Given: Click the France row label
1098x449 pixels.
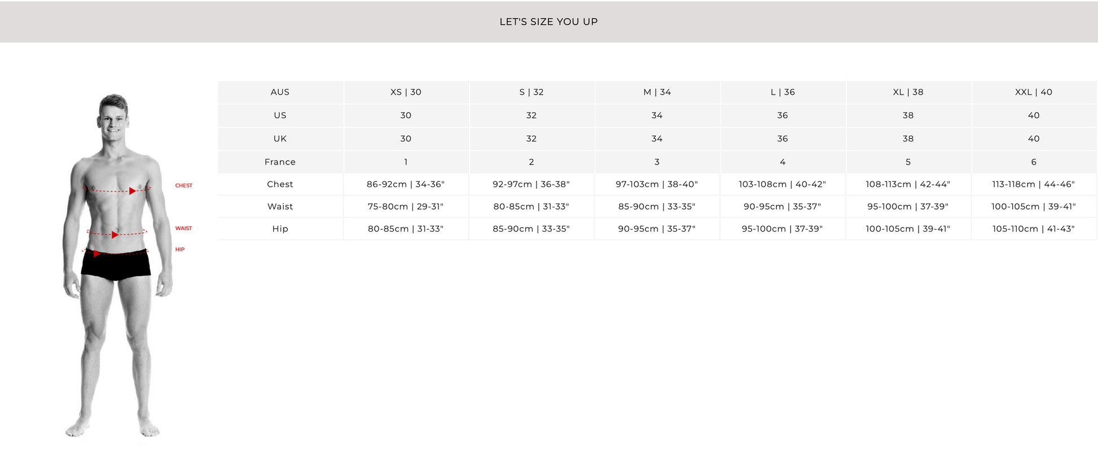Looking at the screenshot, I should pyautogui.click(x=280, y=162).
